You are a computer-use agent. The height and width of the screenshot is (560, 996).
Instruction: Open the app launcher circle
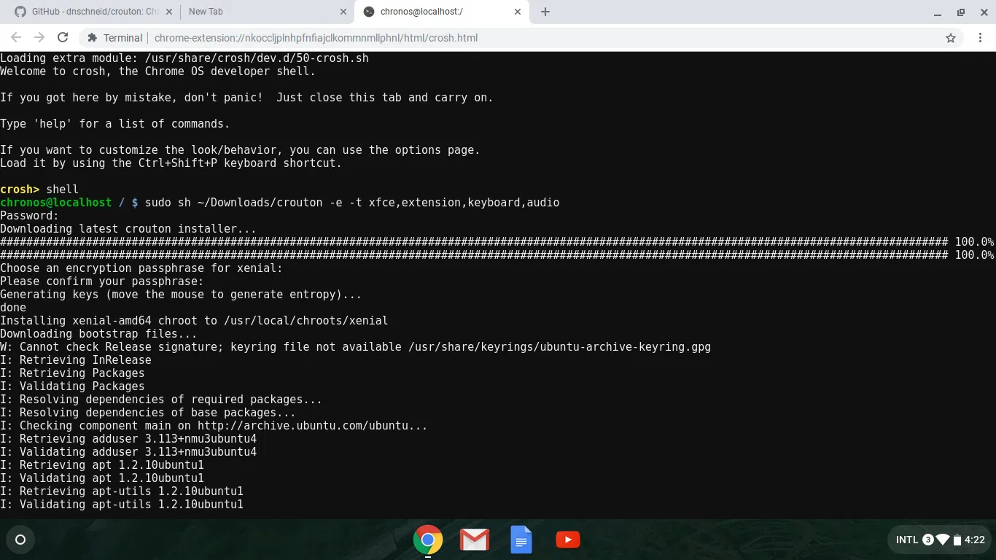20,540
